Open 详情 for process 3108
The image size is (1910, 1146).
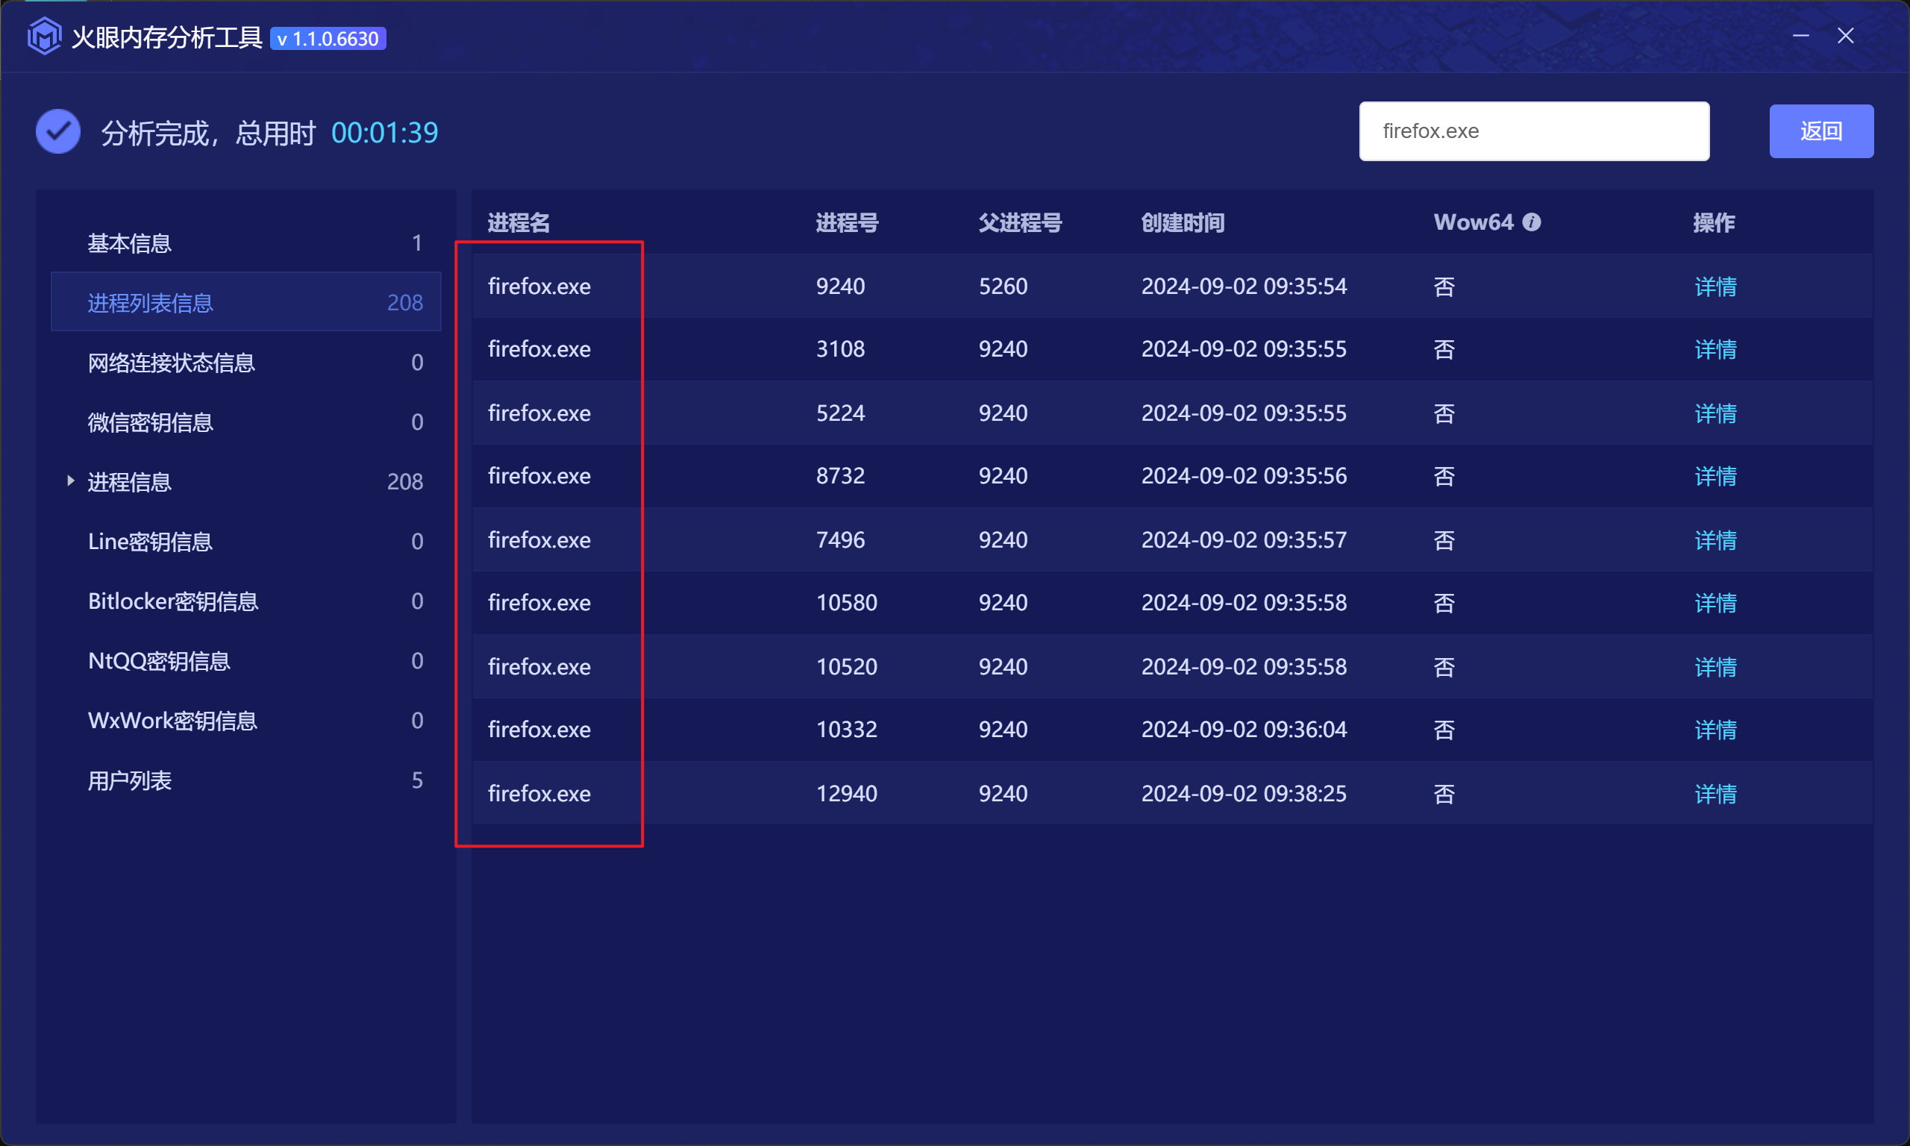tap(1715, 349)
